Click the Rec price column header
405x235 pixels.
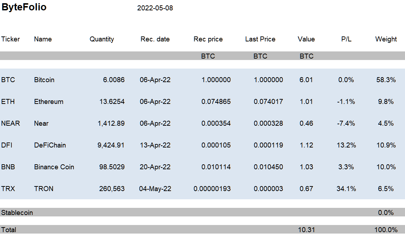208,39
